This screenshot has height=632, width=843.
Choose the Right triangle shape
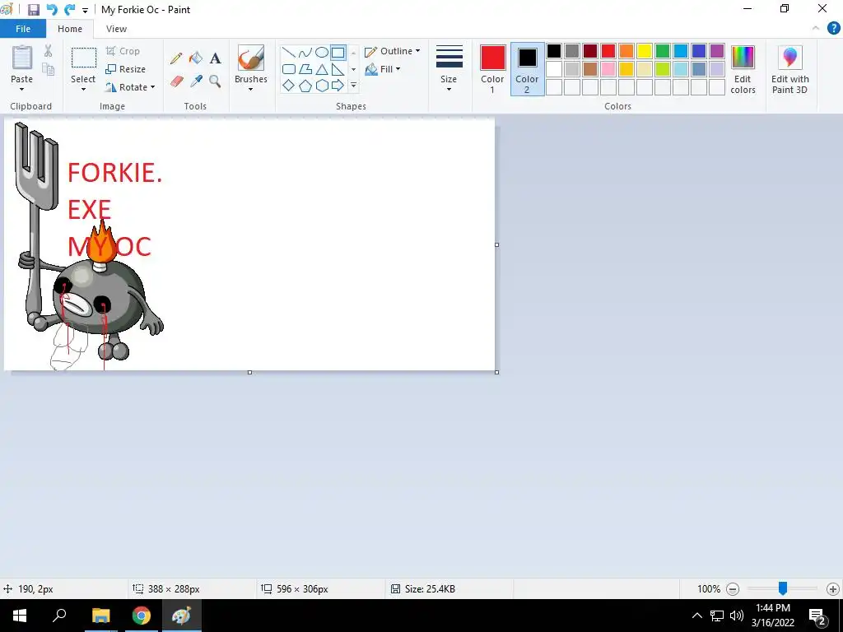tap(338, 69)
